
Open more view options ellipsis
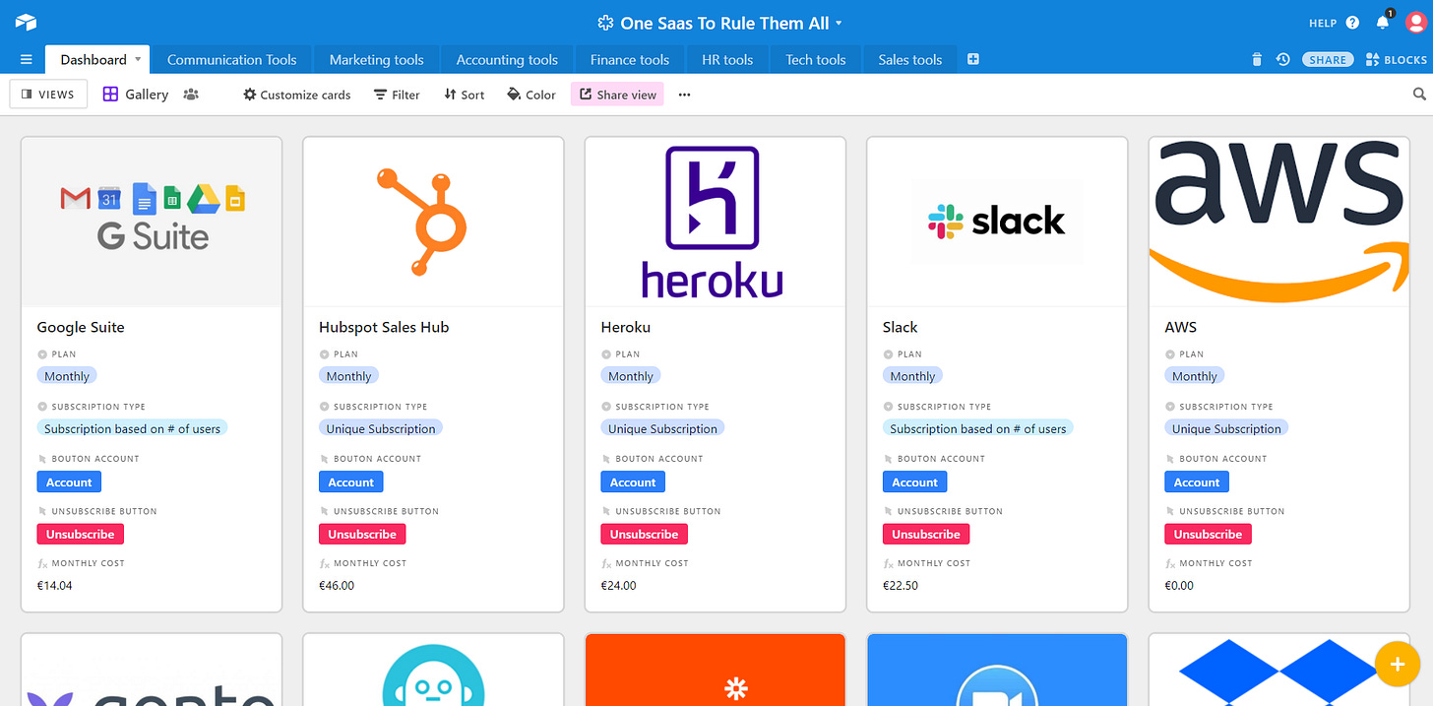[685, 95]
